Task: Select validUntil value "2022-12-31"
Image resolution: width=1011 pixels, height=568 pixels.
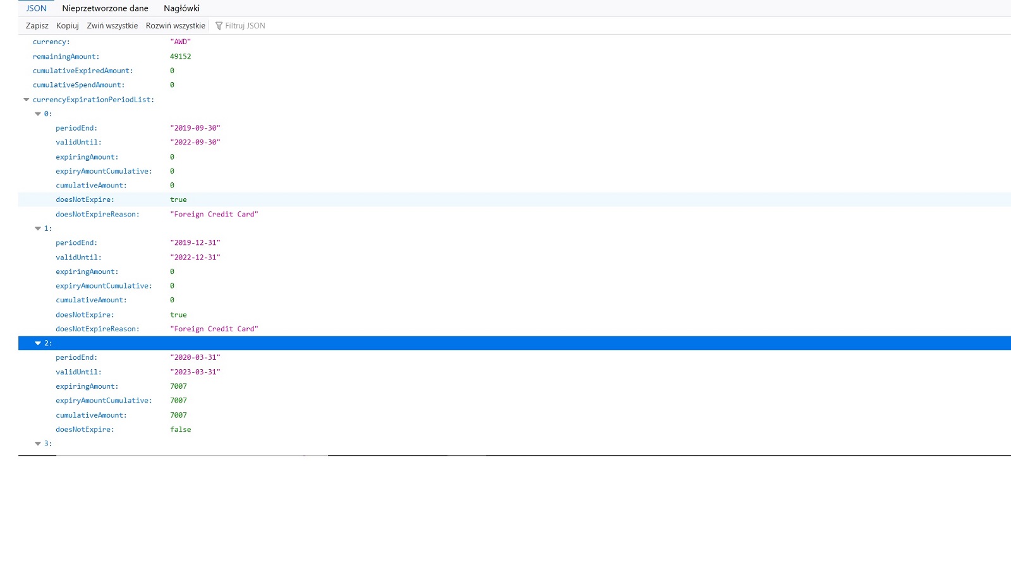Action: coord(195,257)
